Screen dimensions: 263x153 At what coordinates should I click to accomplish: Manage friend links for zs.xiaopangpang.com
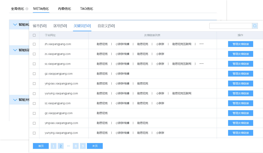tap(241, 54)
